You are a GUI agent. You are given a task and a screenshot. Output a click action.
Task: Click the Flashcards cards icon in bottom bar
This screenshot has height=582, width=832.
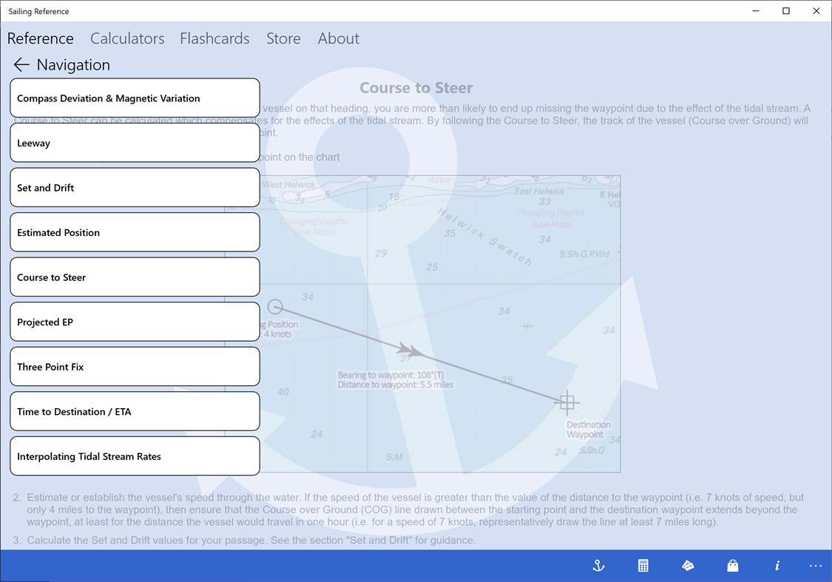pos(688,565)
